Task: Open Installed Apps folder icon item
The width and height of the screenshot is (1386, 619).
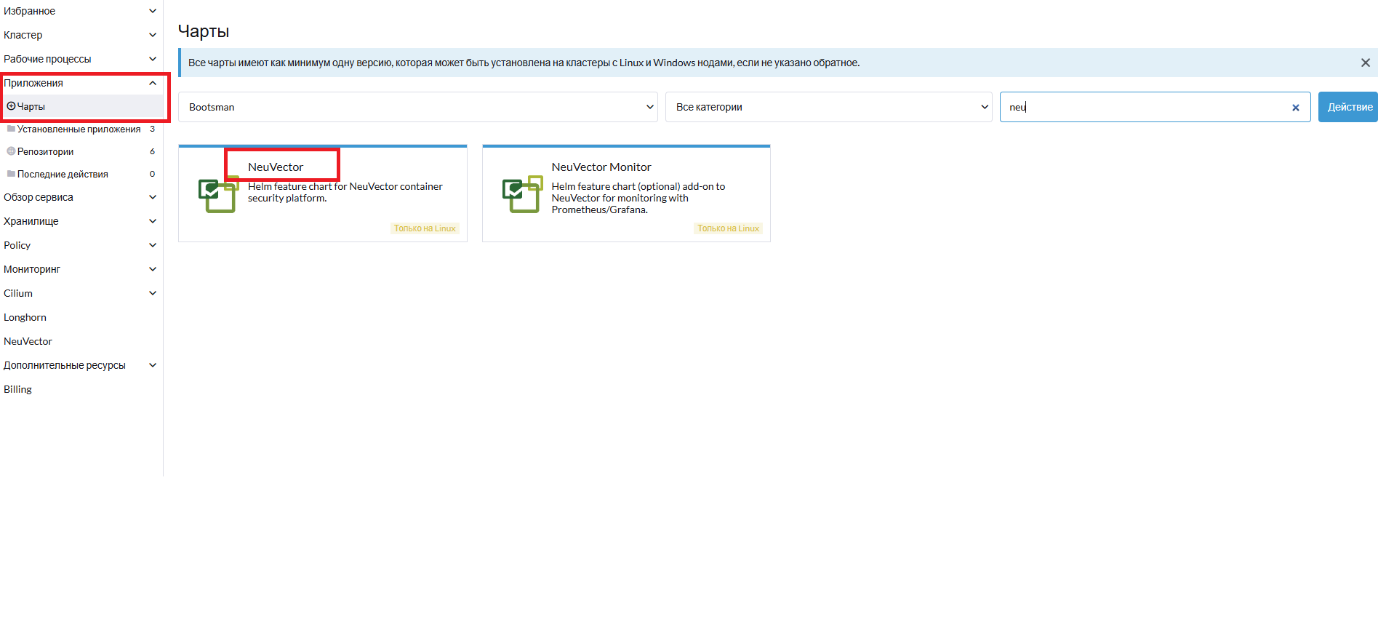Action: [x=11, y=129]
